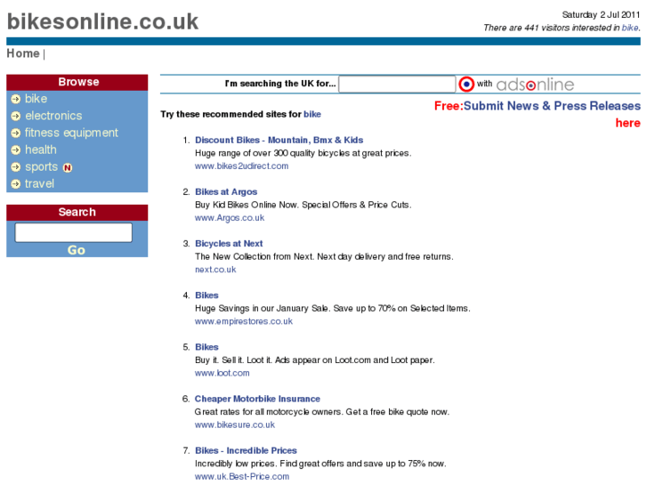
Task: Click the Browse panel header
Action: tap(77, 82)
